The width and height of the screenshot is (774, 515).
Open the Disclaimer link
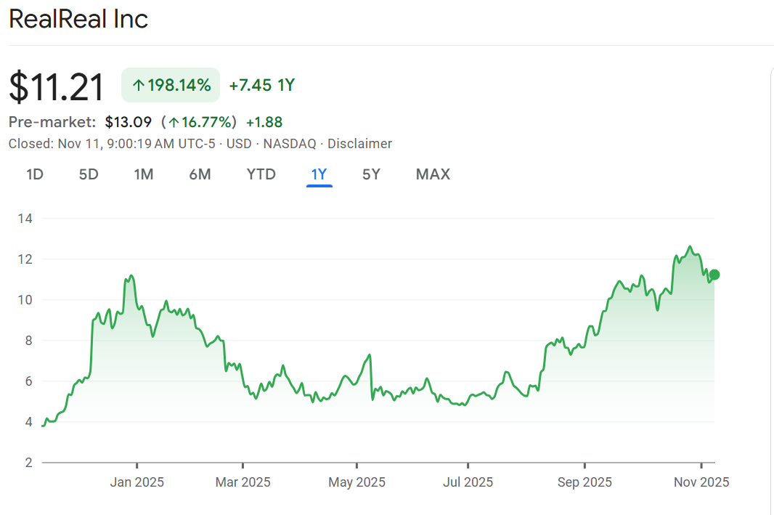click(x=359, y=144)
